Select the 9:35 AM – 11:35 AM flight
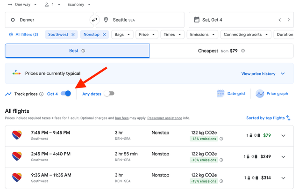The height and width of the screenshot is (192, 299). point(149,178)
